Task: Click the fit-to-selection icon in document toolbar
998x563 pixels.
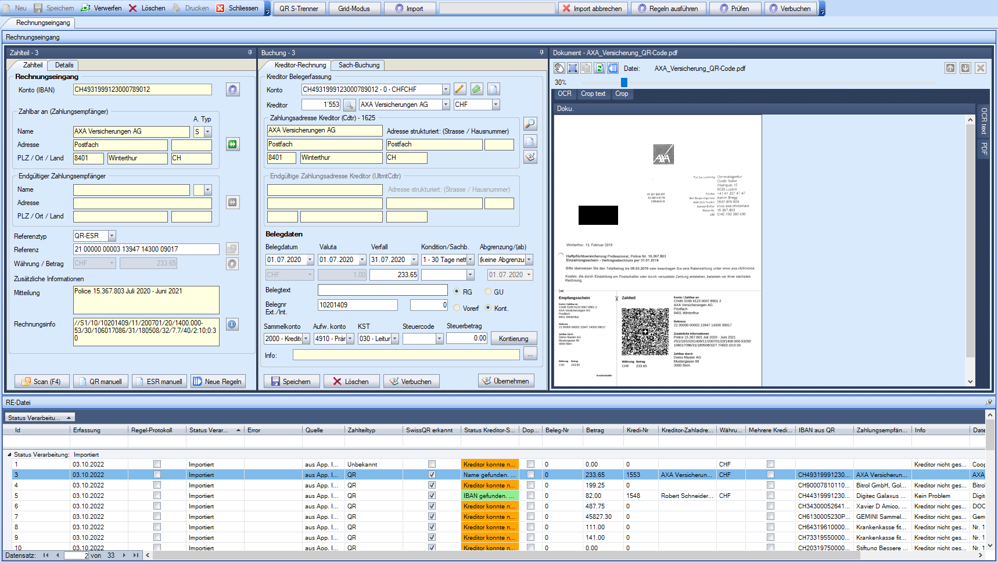Action: (573, 69)
